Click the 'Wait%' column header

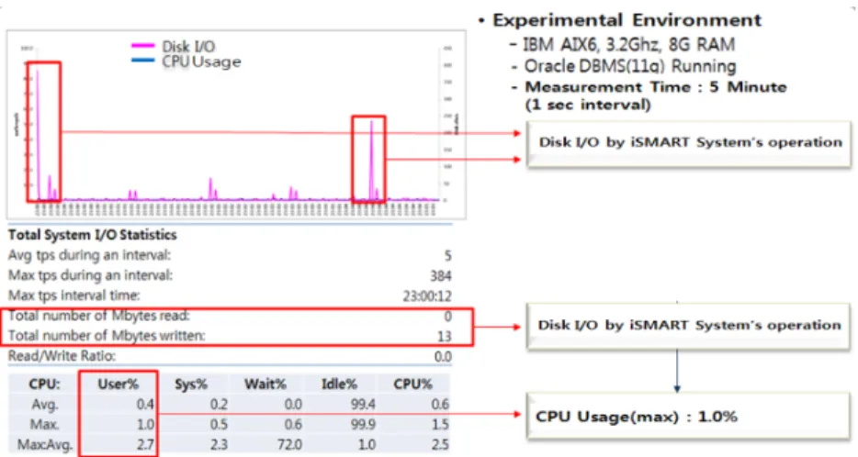click(265, 385)
